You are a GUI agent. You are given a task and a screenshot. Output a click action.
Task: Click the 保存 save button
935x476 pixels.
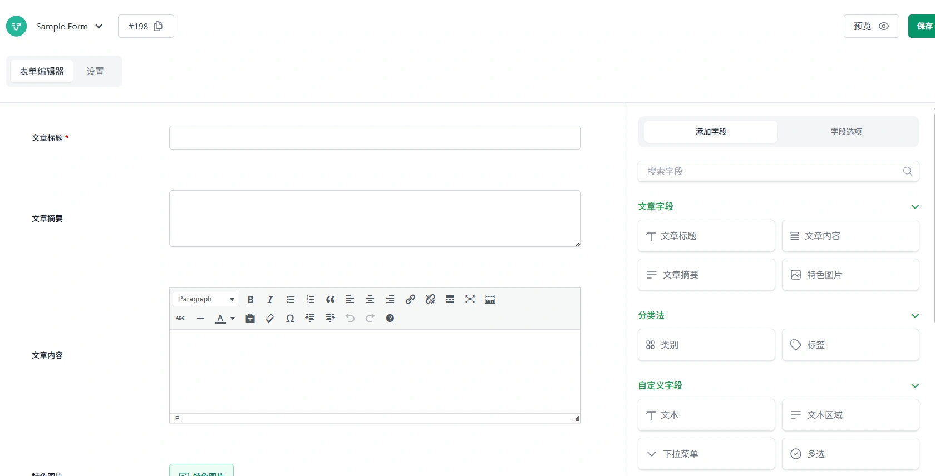click(x=922, y=26)
